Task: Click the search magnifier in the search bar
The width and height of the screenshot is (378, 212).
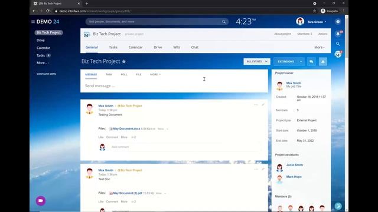Action: coord(224,22)
